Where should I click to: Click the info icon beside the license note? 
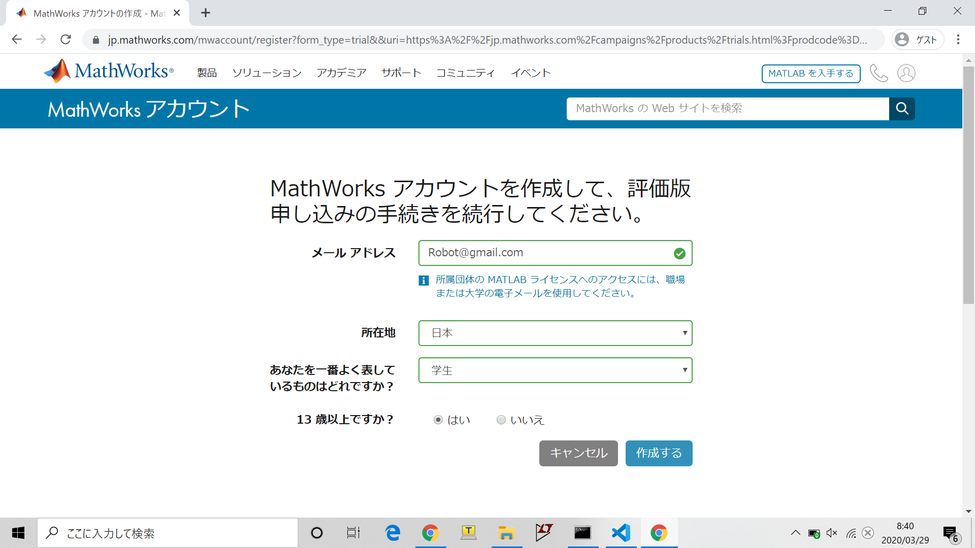[424, 280]
